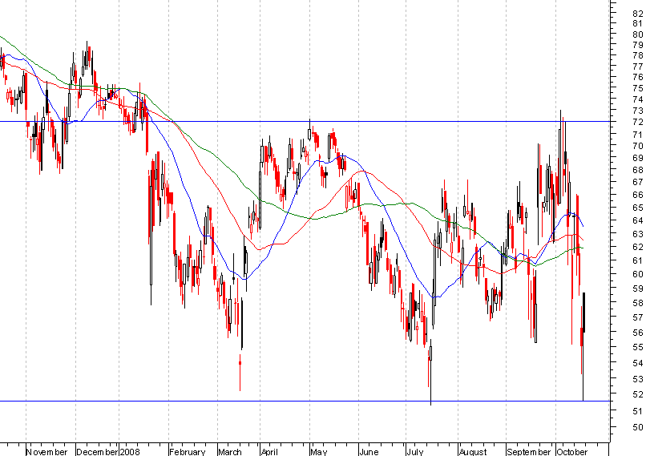Click the June label on time axis
The width and height of the screenshot is (646, 456).
click(x=369, y=451)
